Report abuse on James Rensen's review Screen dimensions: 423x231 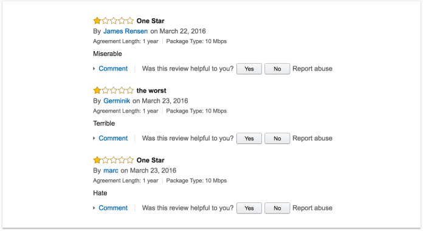click(312, 69)
